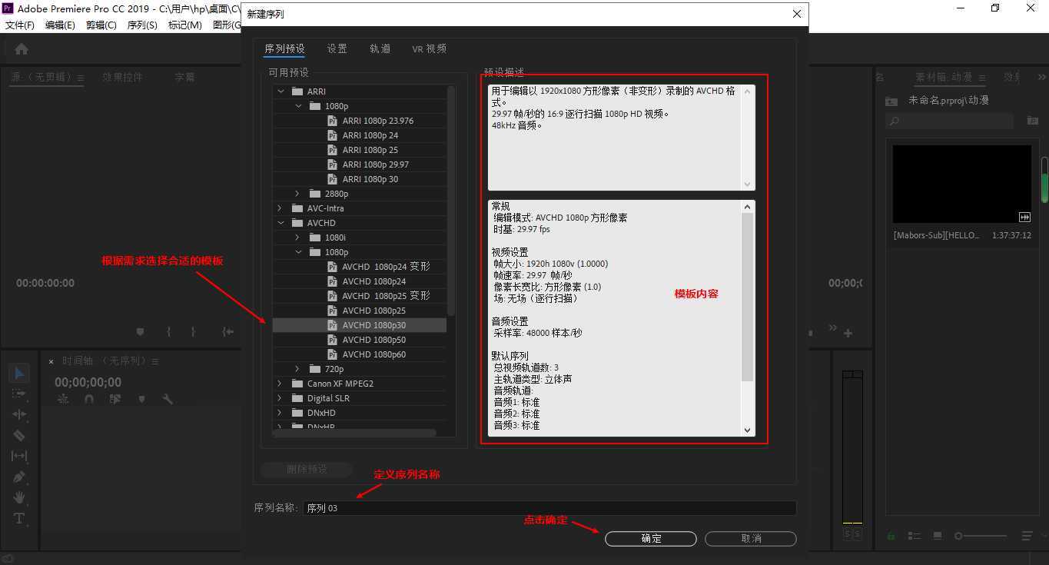Viewport: 1049px width, 565px height.
Task: Close the 新建序列 dialog
Action: pos(797,14)
